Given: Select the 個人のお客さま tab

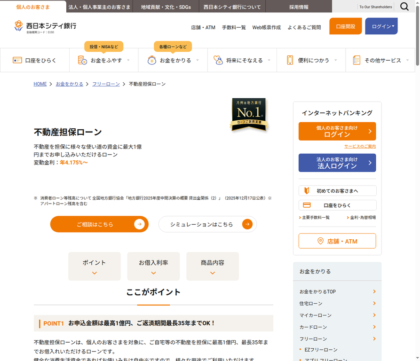Looking at the screenshot, I should 33,7.
